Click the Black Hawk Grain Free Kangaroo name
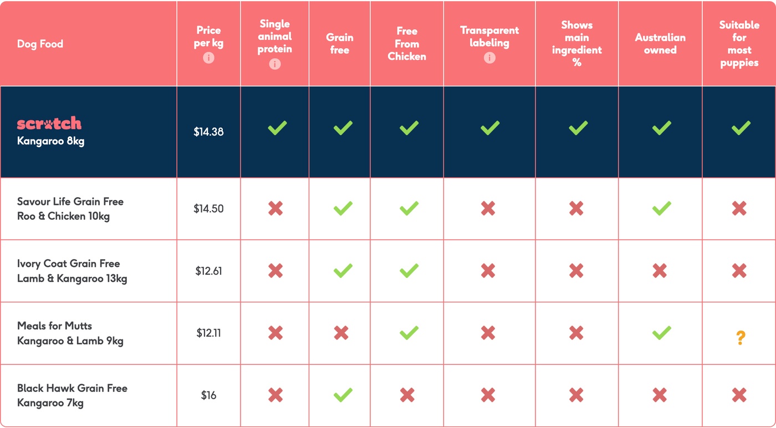Viewport: 776px width, 428px height. click(x=72, y=395)
